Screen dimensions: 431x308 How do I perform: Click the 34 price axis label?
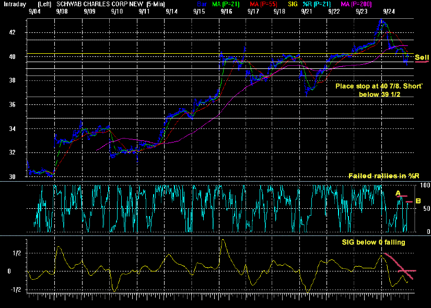[12, 128]
